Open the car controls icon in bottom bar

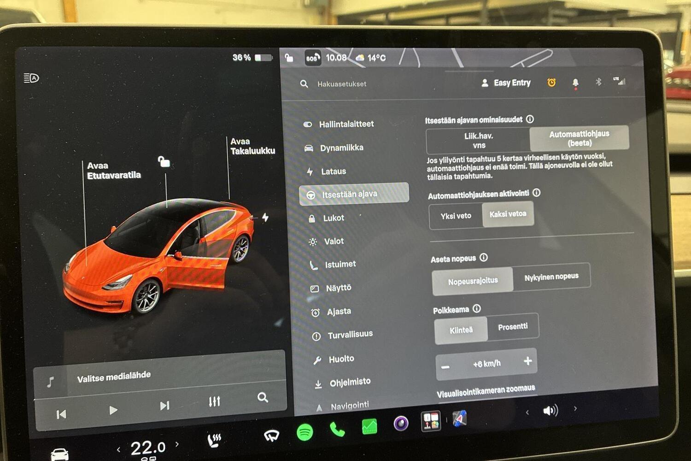click(59, 454)
